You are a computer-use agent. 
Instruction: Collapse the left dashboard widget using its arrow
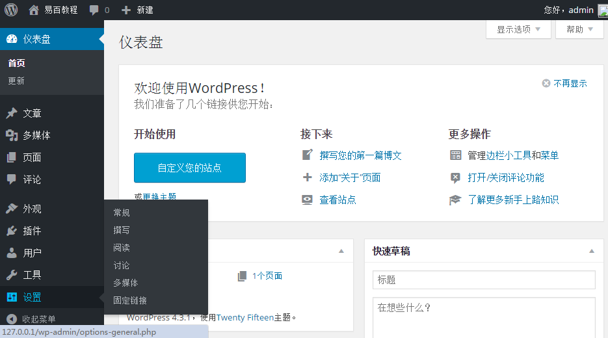[341, 251]
